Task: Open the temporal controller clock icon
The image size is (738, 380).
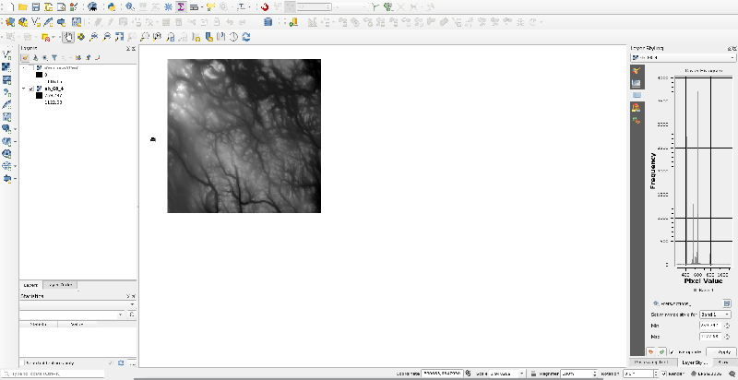Action: coord(233,37)
